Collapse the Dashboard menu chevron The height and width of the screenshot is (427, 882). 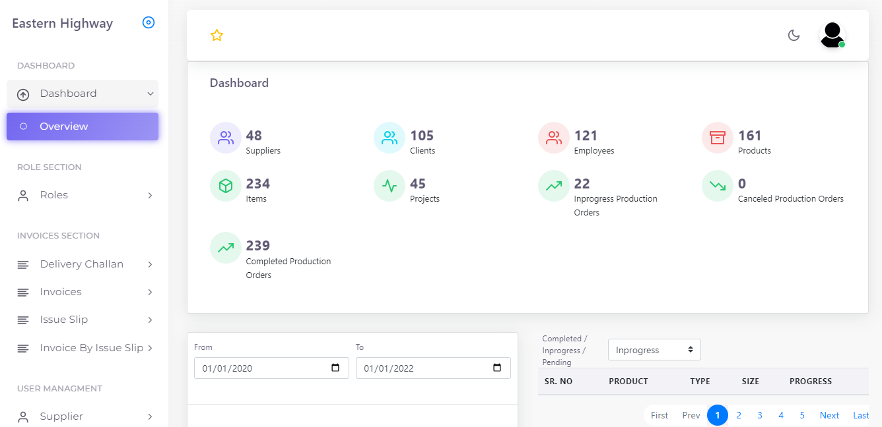click(150, 94)
